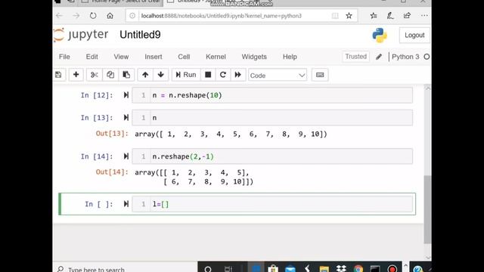This screenshot has width=484, height=272.
Task: Run cell In [14] with its run icon
Action: point(126,156)
